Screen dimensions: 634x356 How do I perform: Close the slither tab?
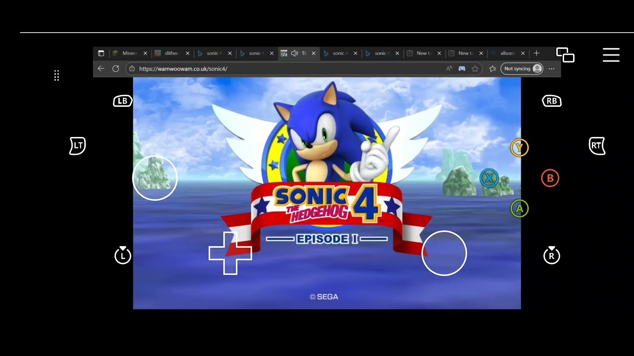187,53
